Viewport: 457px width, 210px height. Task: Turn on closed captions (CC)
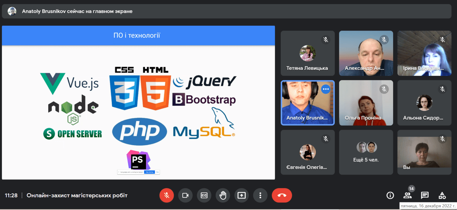[204, 195]
